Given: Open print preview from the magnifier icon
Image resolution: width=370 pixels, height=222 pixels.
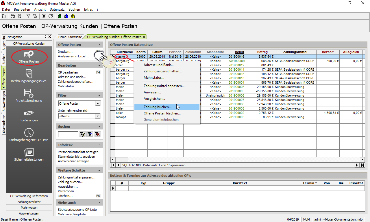Looking at the screenshot, I should coord(19,16).
